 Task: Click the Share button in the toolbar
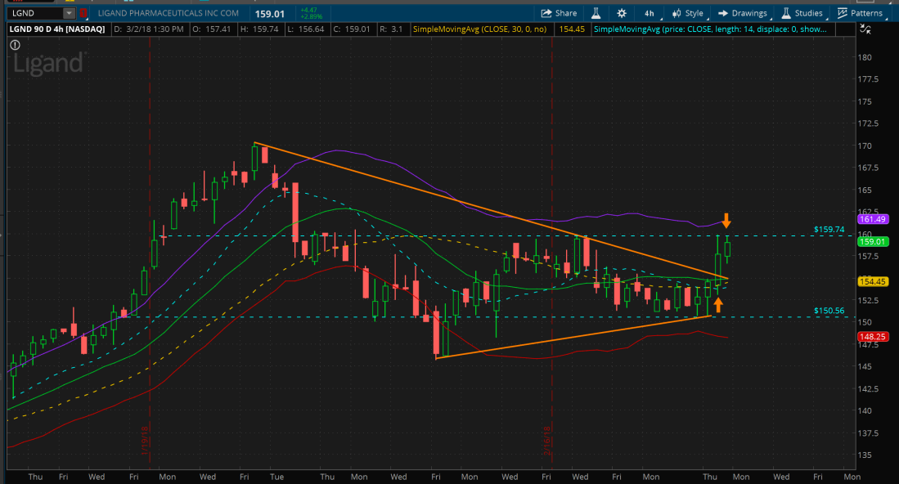tap(559, 13)
